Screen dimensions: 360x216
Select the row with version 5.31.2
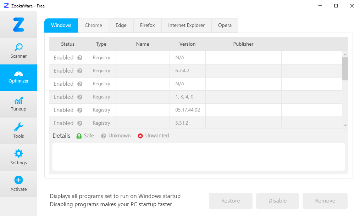196,123
